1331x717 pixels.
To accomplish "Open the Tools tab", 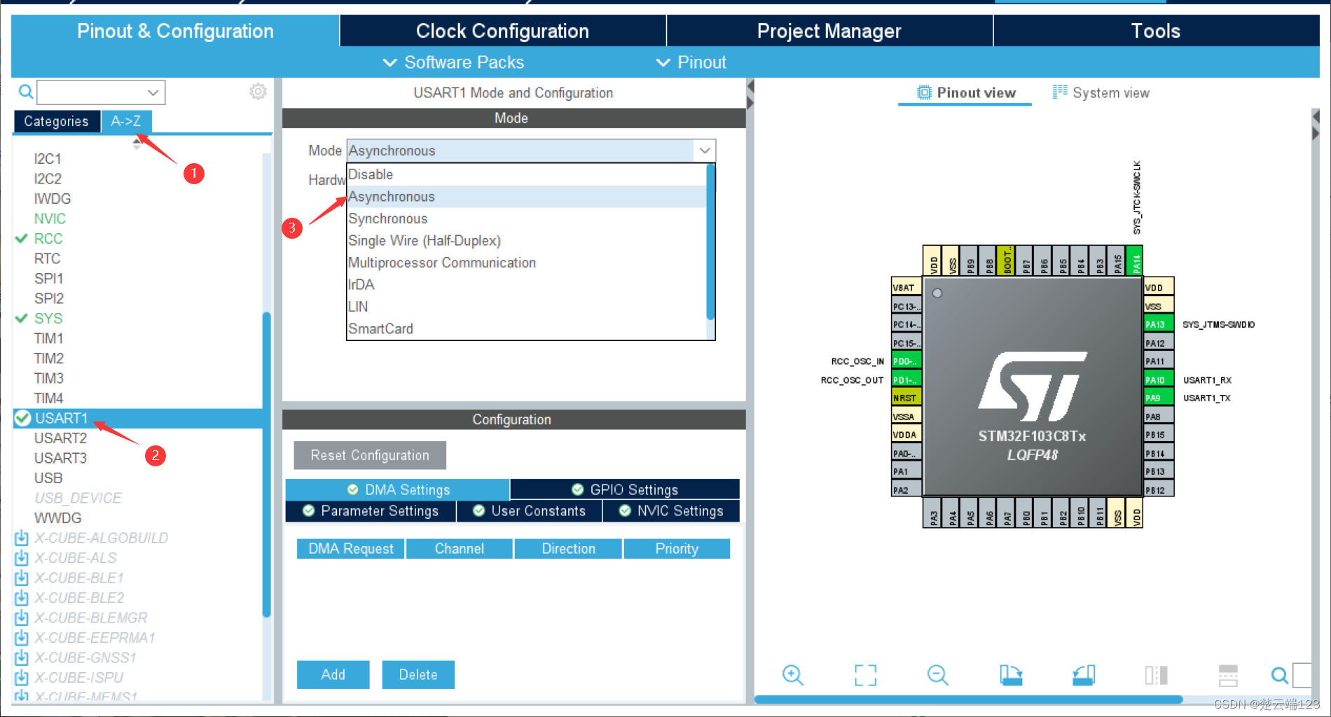I will (x=1156, y=31).
